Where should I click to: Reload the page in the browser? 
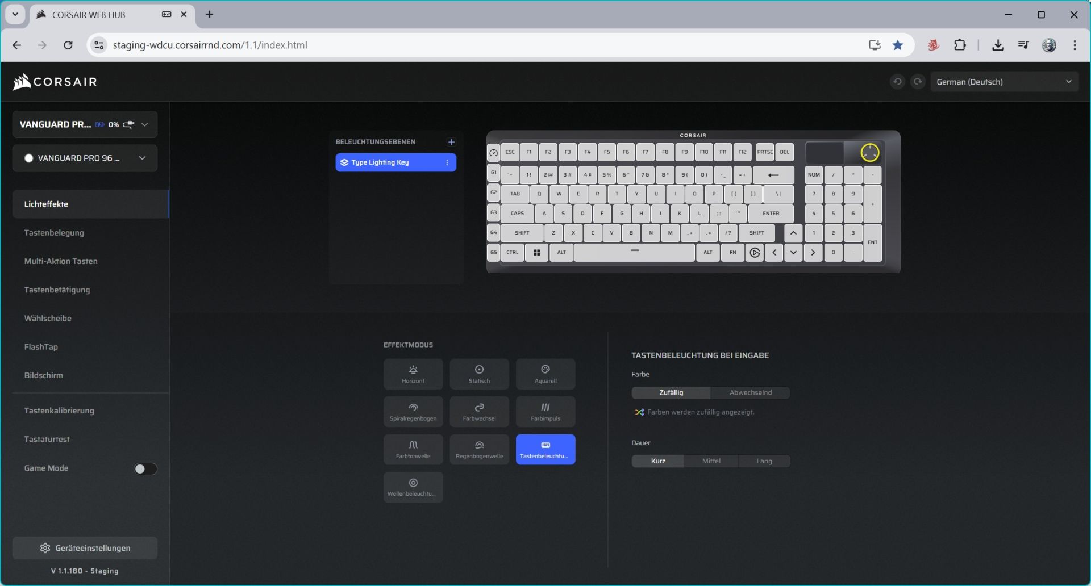68,45
